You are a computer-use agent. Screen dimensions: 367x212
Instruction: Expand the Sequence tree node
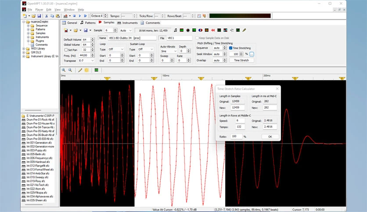(x=28, y=26)
